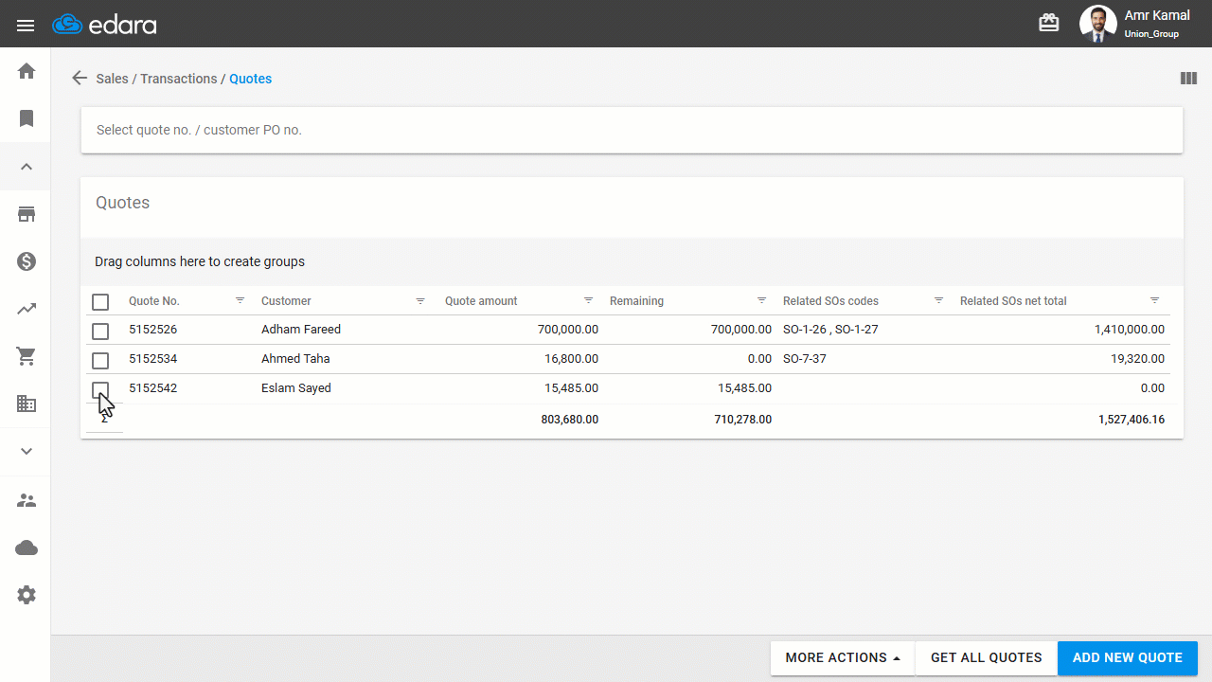Open the store sidebar icon
Screen dimensions: 1212x682
tap(27, 214)
